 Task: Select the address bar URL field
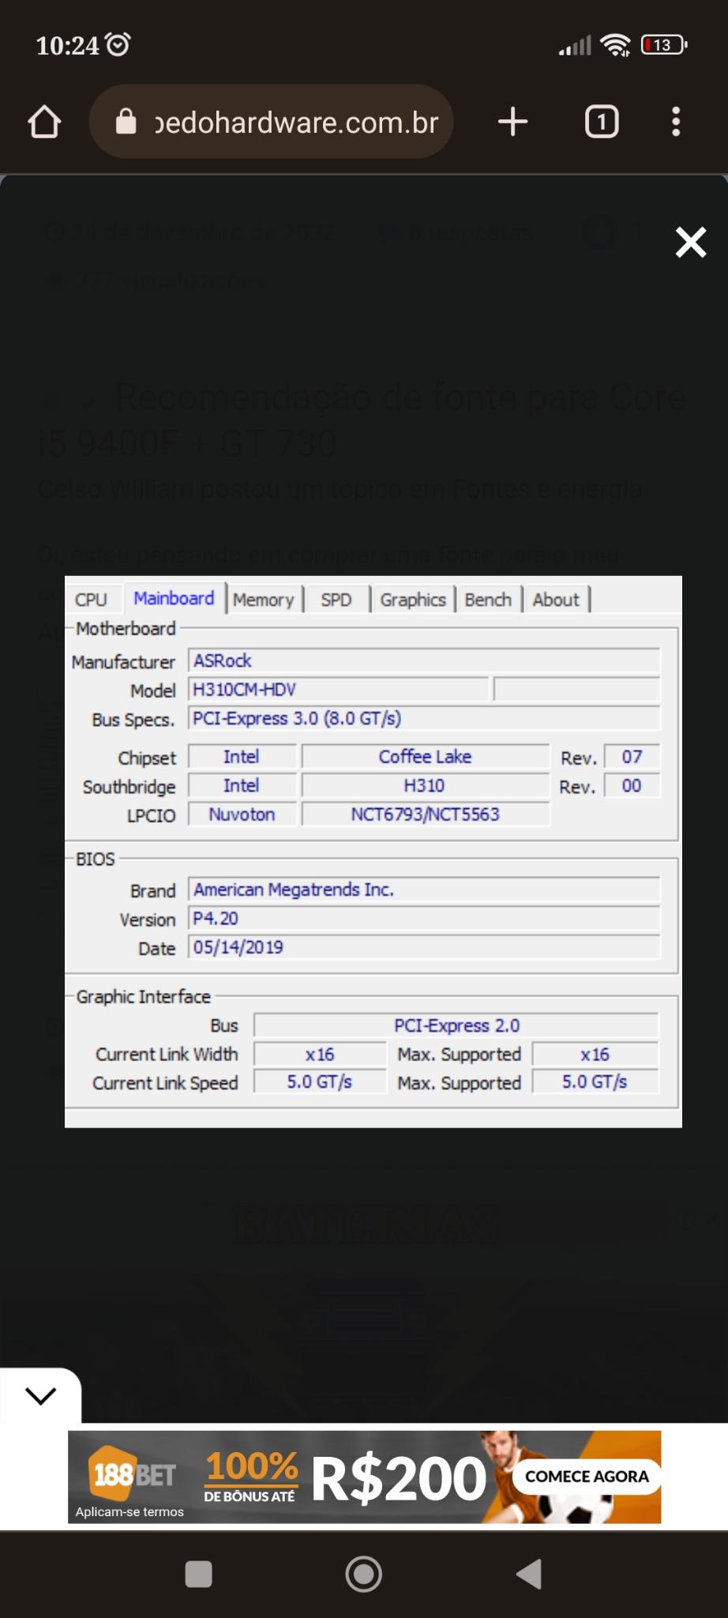coord(271,122)
